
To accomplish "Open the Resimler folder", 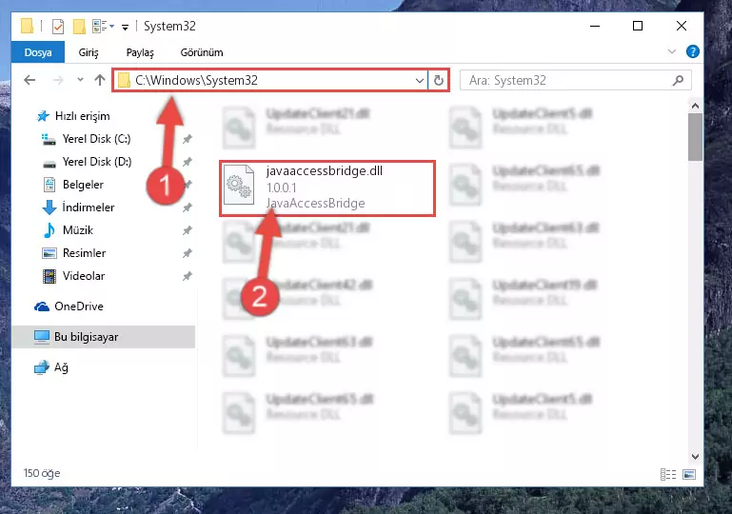I will [84, 253].
